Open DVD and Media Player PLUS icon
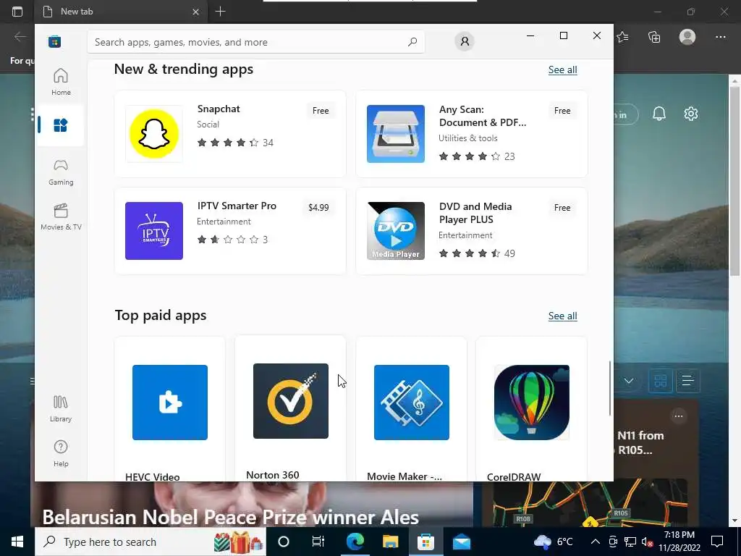The height and width of the screenshot is (556, 741). 396,231
